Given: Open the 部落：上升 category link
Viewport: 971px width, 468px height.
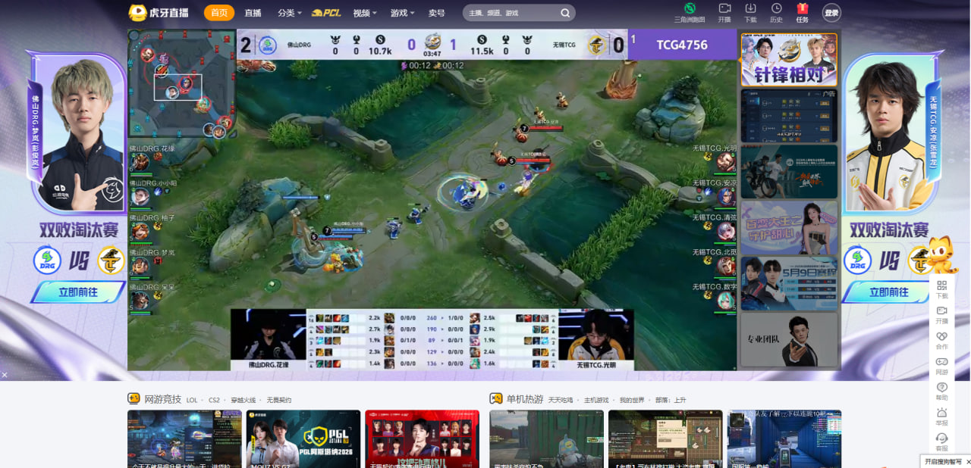Looking at the screenshot, I should coord(671,400).
